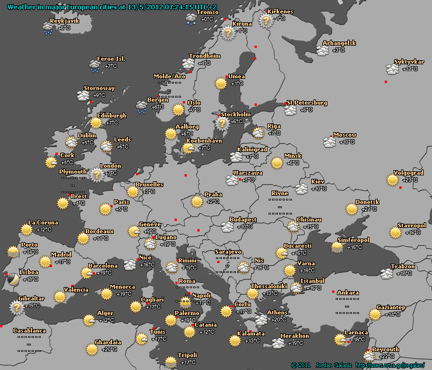This screenshot has height=370, width=432.
Task: Click the St.Petersburg city label
Action: coord(307,103)
